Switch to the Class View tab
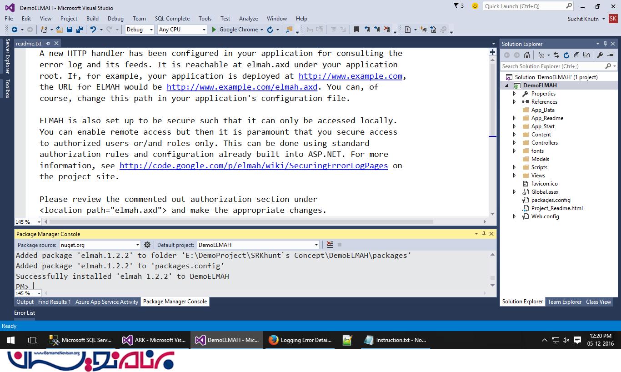 pyautogui.click(x=598, y=302)
